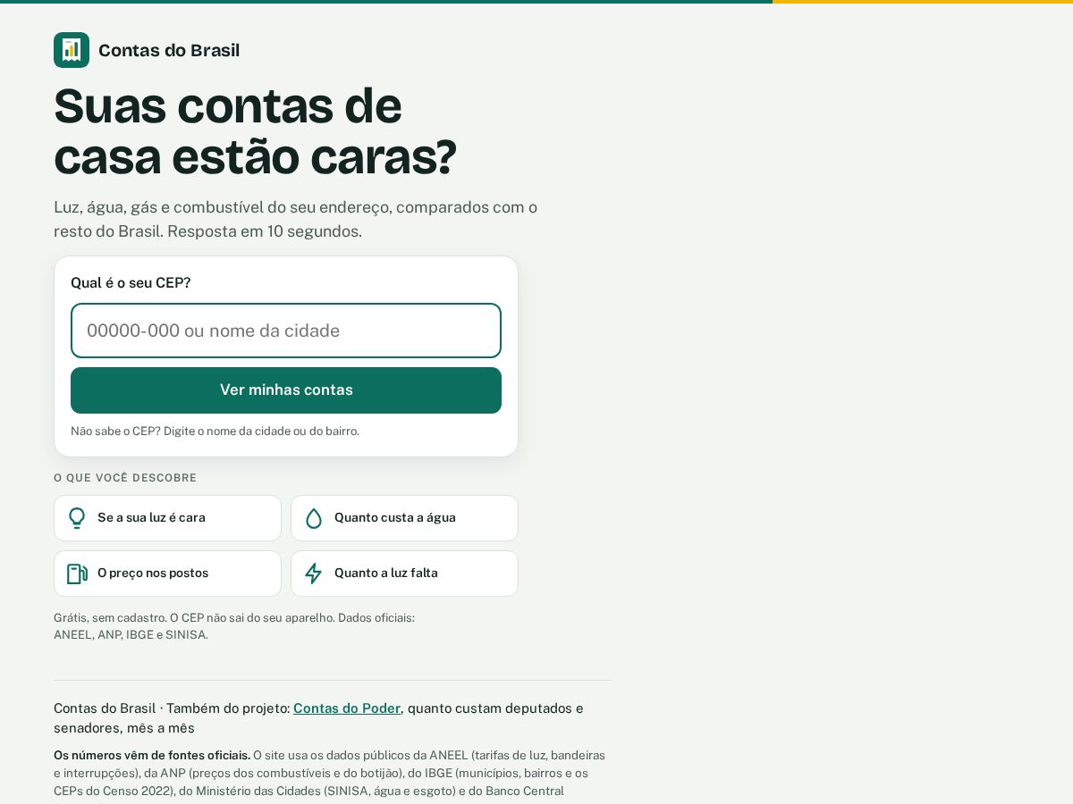The image size is (1073, 804).
Task: Click the heading Suas contas de casa estão caras?
Action: pos(255,130)
